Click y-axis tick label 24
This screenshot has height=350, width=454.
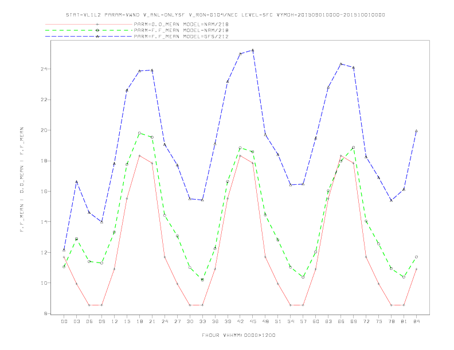pyautogui.click(x=44, y=69)
